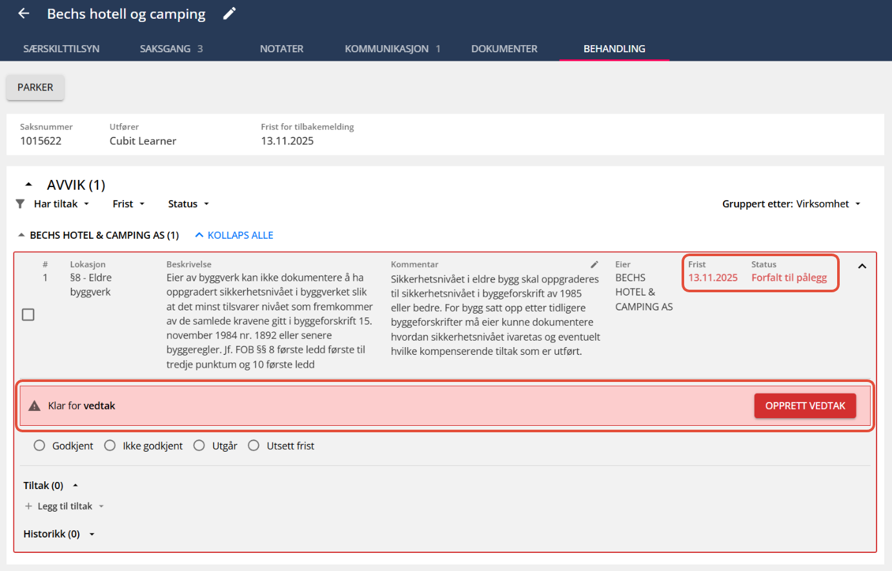Click the Klar for vedtak message
The width and height of the screenshot is (892, 571).
click(81, 406)
